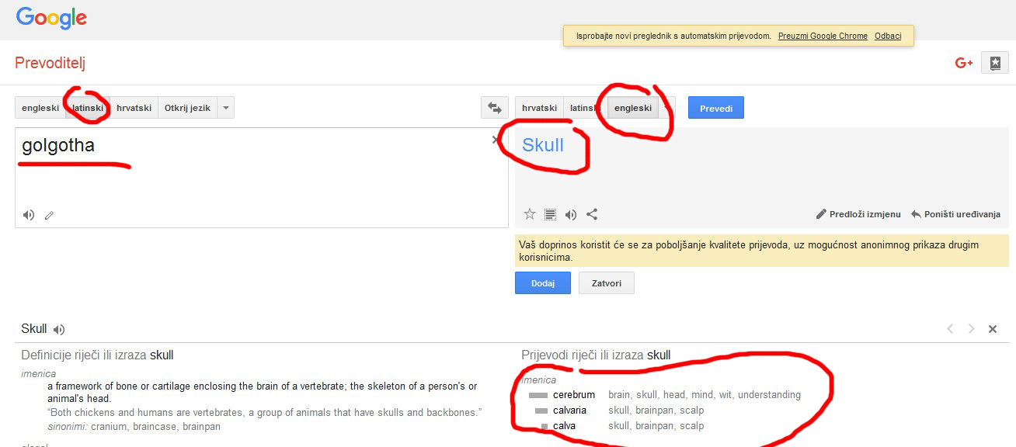Star the Skull translation to save it

pos(530,214)
